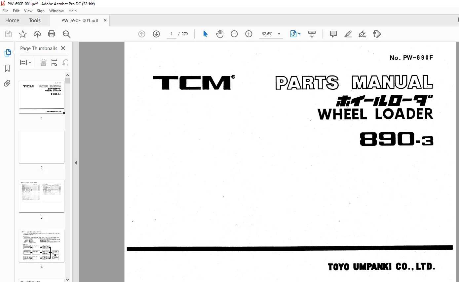This screenshot has height=282, width=459.
Task: Open the File menu
Action: [x=5, y=11]
